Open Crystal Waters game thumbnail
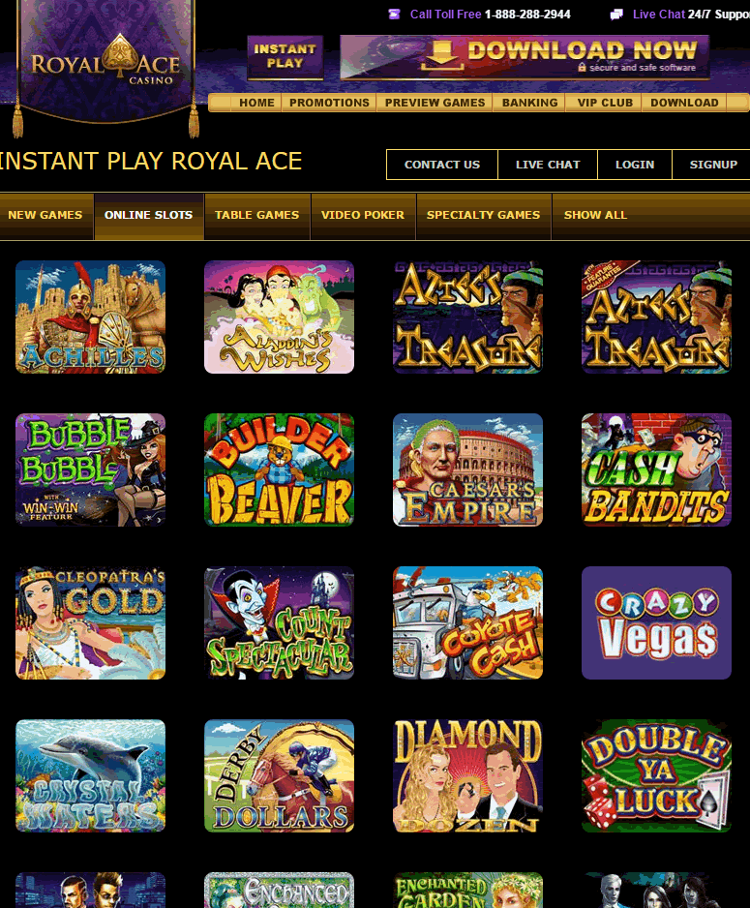This screenshot has width=750, height=908. click(90, 775)
